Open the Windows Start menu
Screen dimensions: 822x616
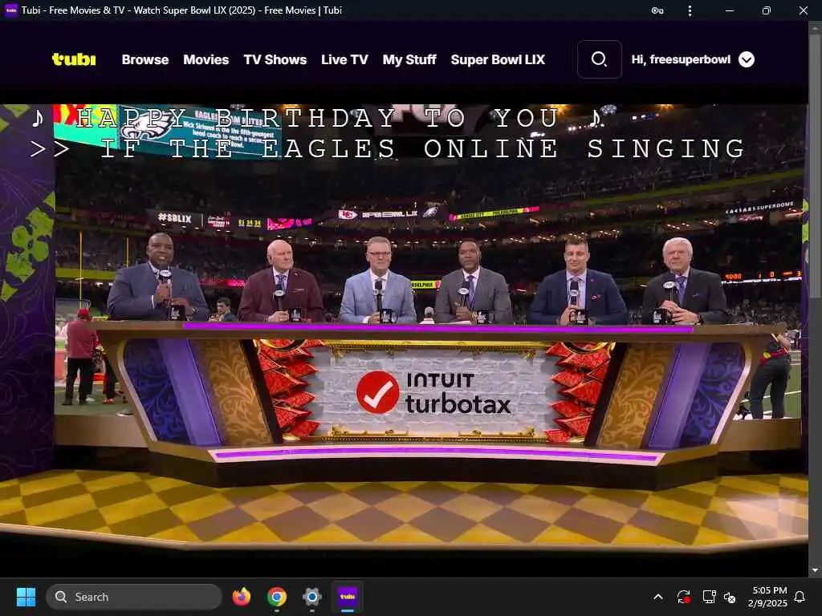(x=26, y=597)
